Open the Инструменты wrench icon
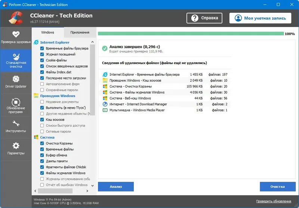This screenshot has height=208, width=299. pos(16,124)
